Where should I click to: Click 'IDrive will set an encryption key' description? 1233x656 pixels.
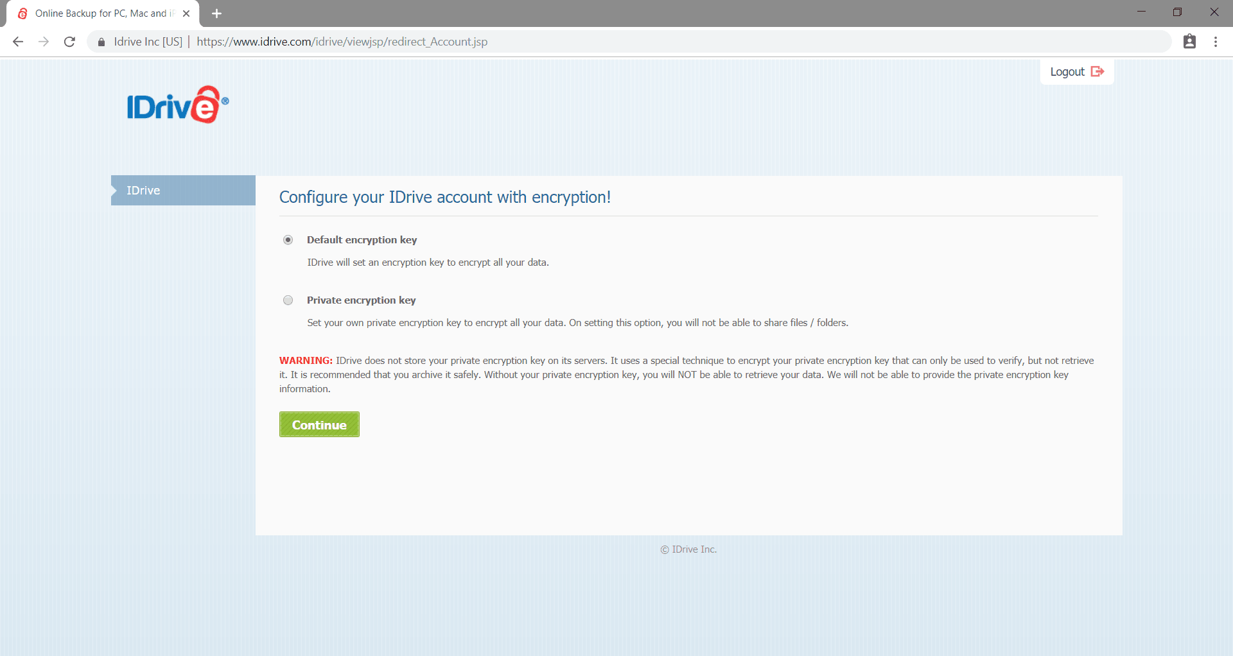pyautogui.click(x=428, y=263)
